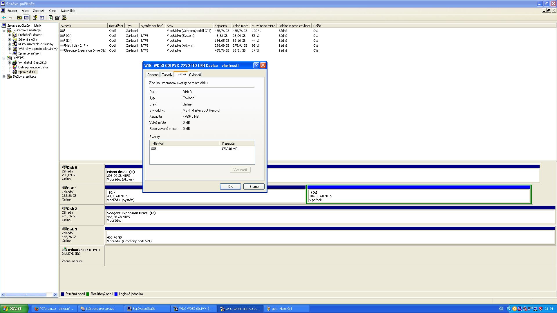Open the Akce menu
This screenshot has height=313, width=557.
25,11
